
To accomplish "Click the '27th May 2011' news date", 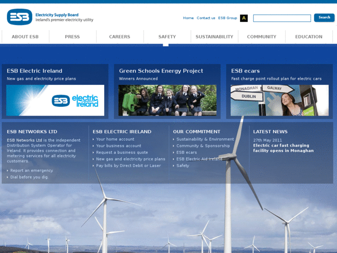I will (x=267, y=140).
